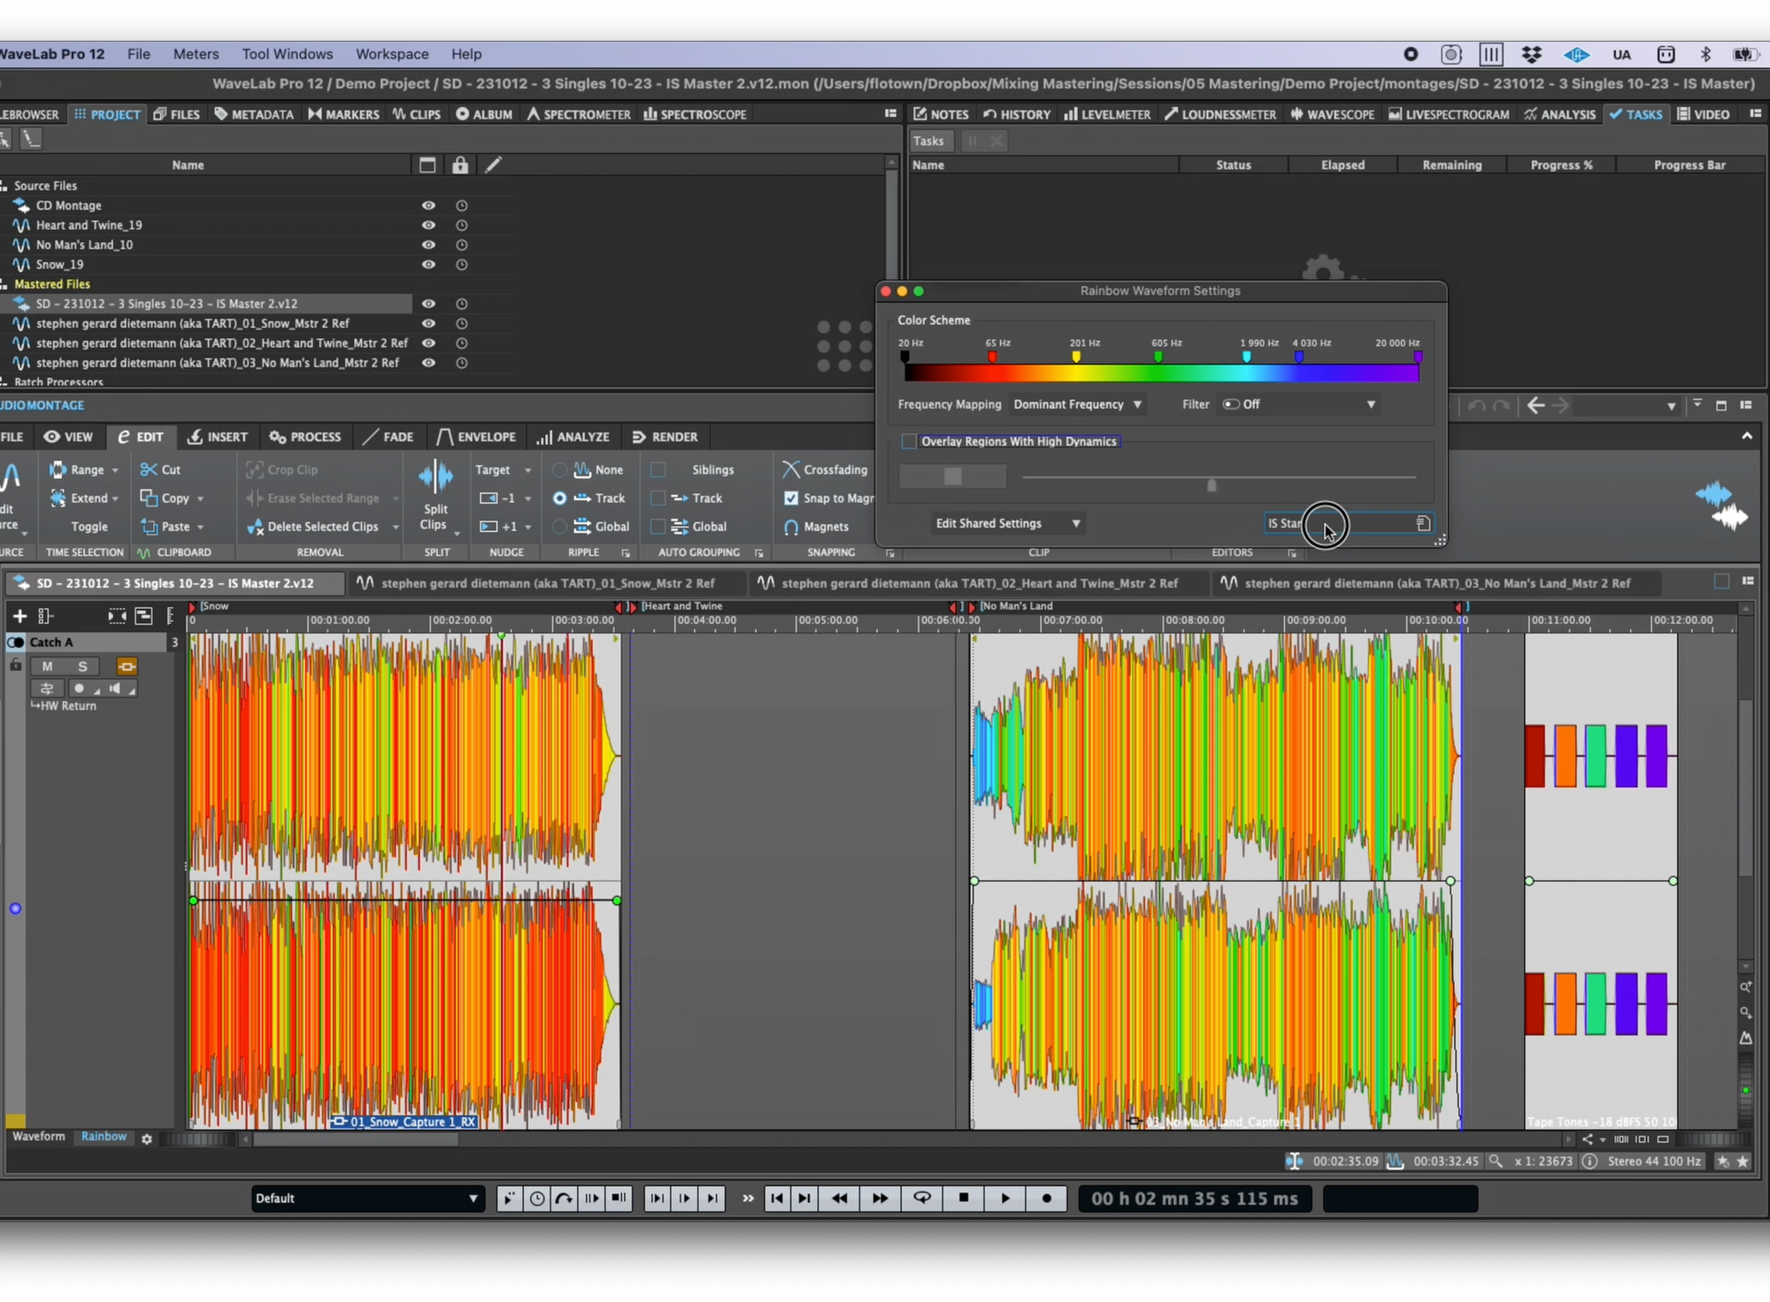Click the Dropbox icon in the menu bar

click(1532, 54)
